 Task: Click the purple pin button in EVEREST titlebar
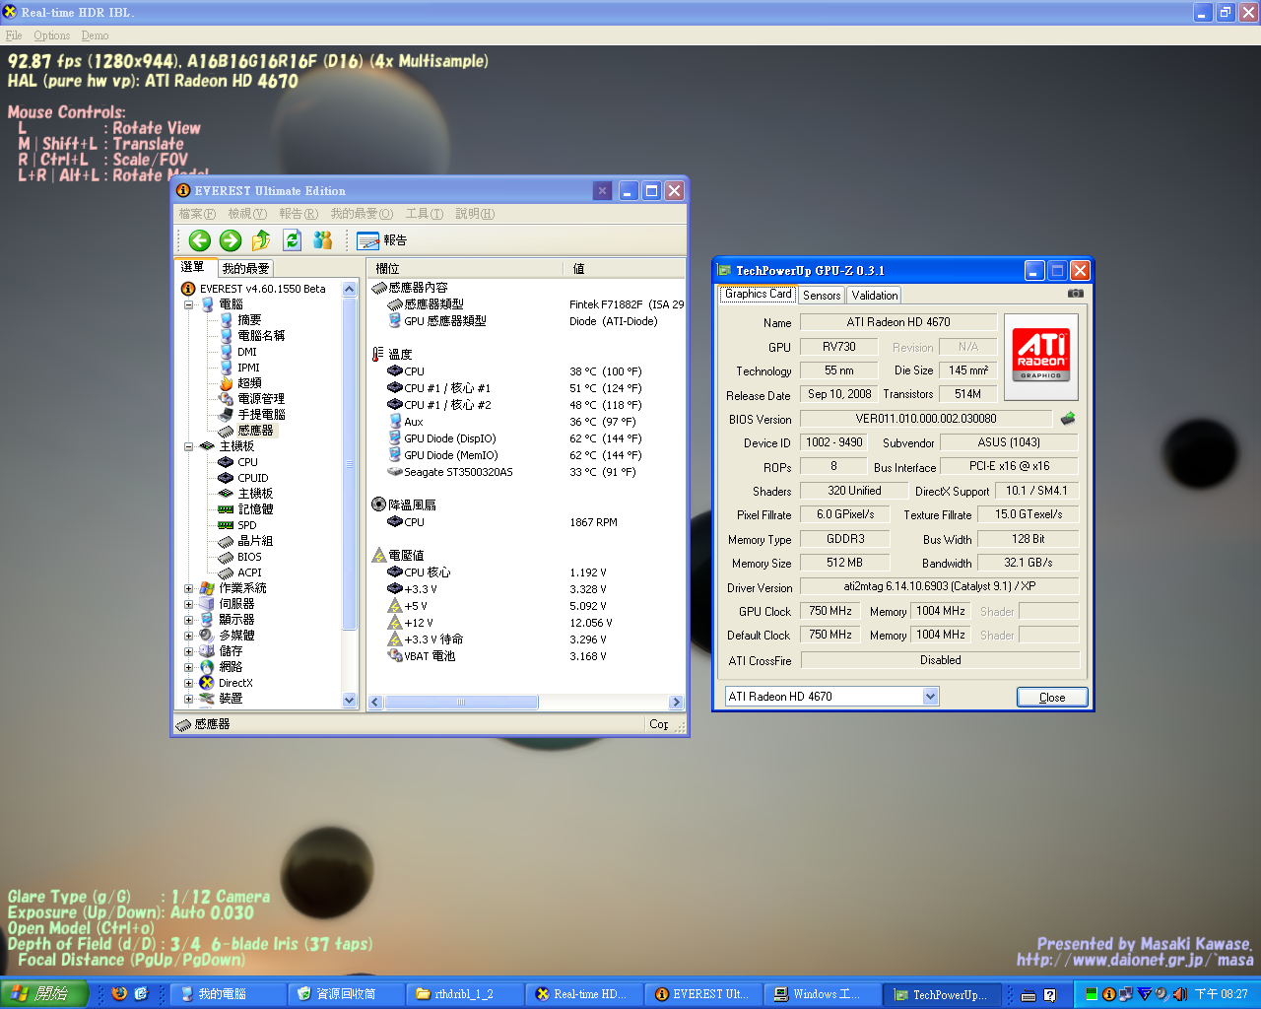tap(602, 191)
